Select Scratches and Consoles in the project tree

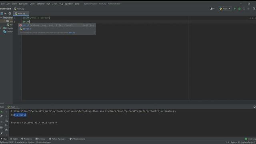[8, 32]
